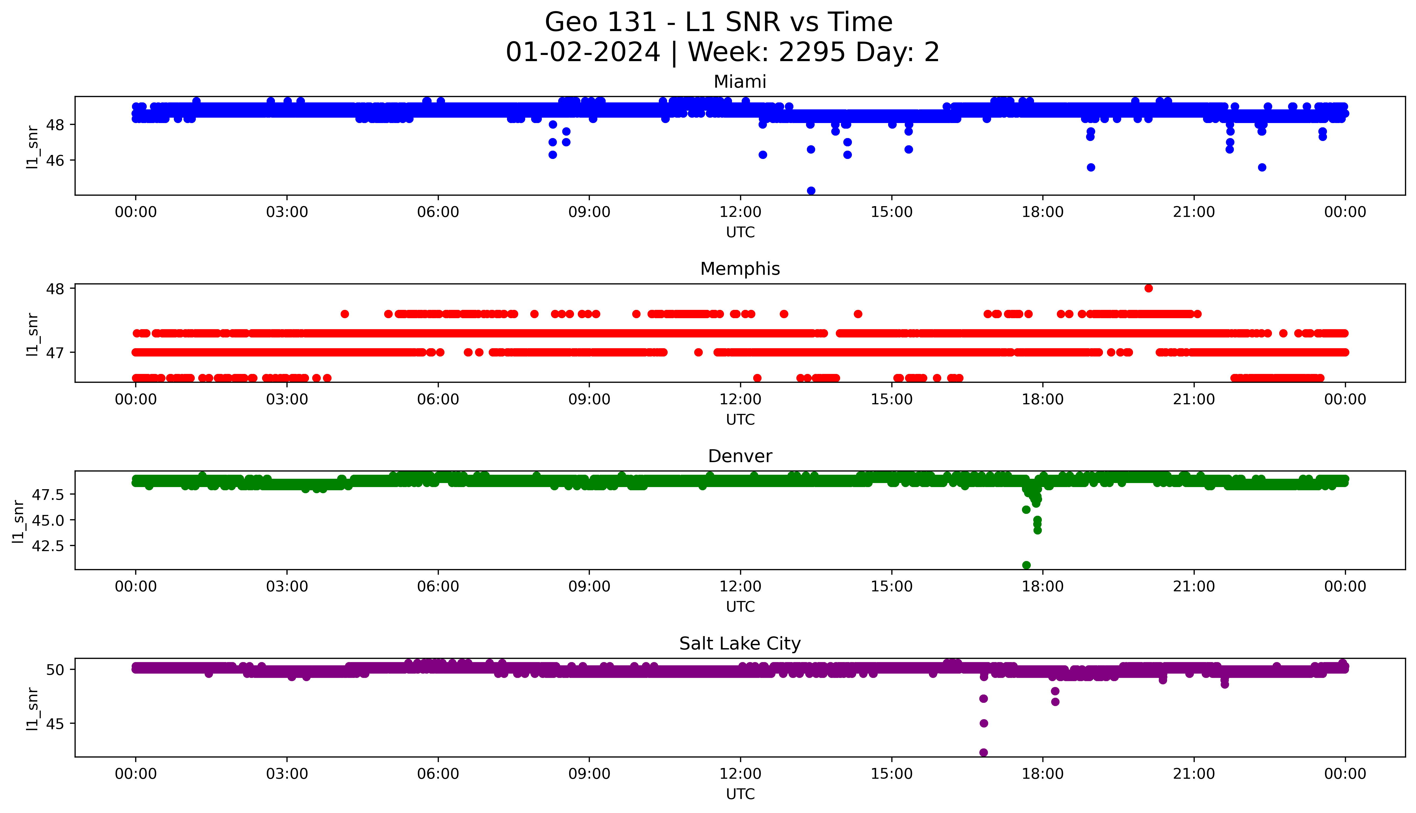
Task: Click the l1_snr y-axis label of Memphis plot
Action: [33, 334]
